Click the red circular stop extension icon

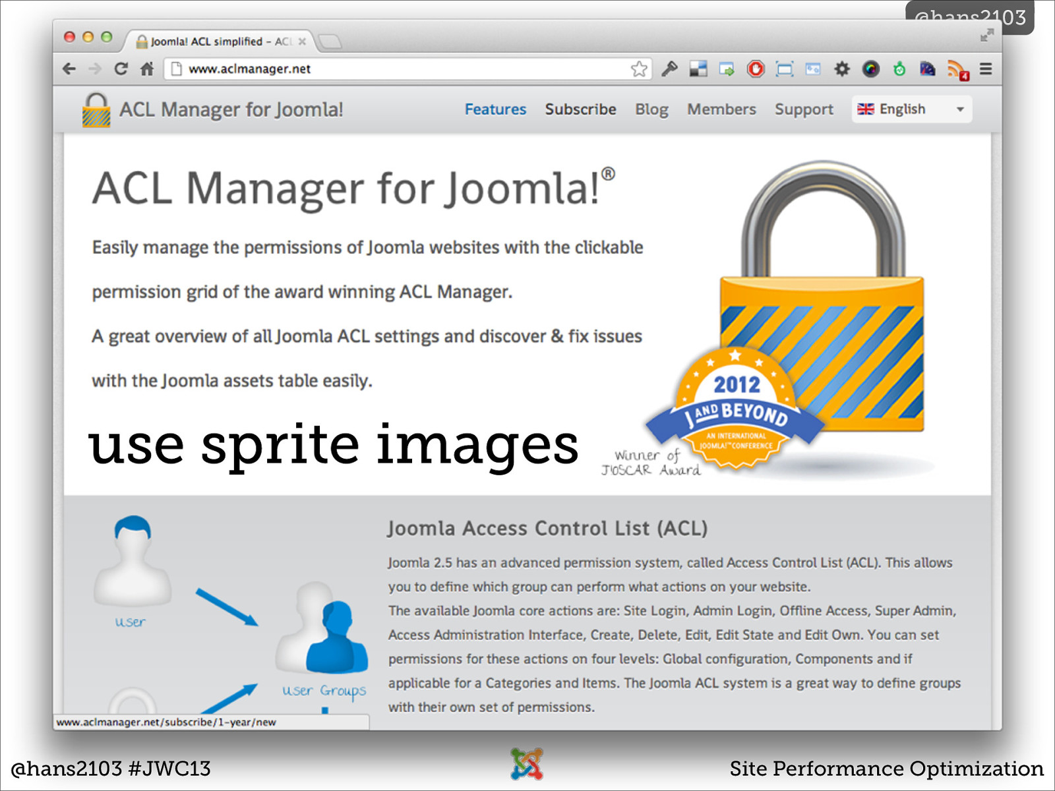pos(756,69)
